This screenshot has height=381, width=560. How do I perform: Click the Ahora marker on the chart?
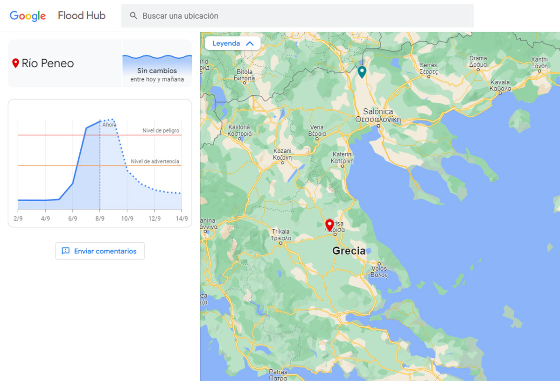(109, 125)
